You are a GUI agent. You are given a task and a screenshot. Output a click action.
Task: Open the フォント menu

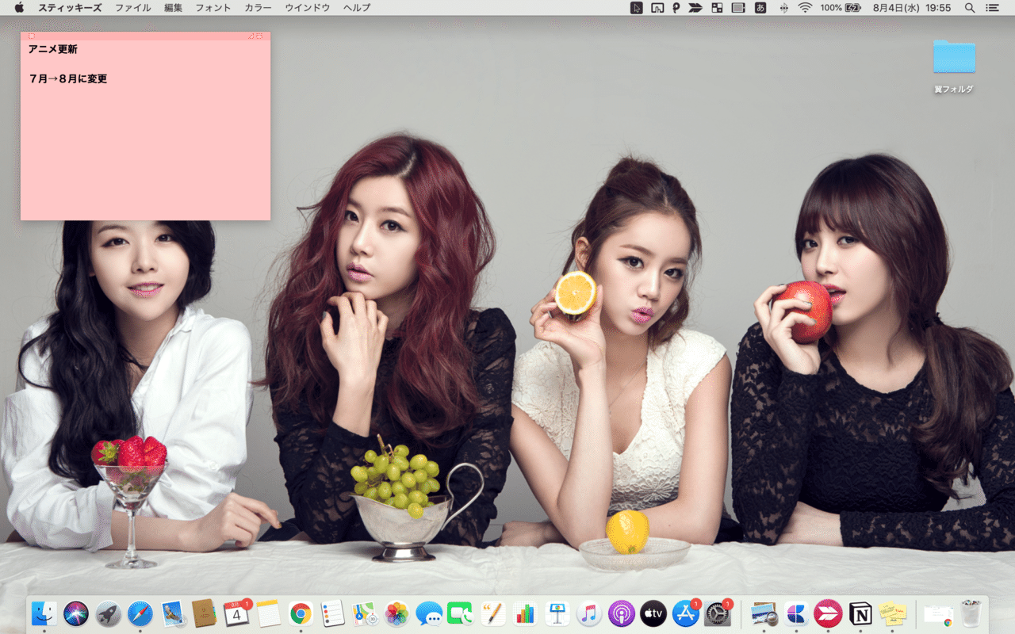pyautogui.click(x=213, y=8)
